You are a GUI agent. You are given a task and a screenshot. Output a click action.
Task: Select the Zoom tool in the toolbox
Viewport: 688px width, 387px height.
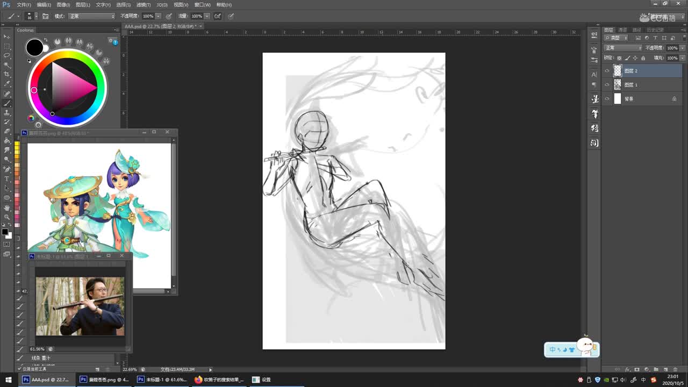(x=7, y=217)
